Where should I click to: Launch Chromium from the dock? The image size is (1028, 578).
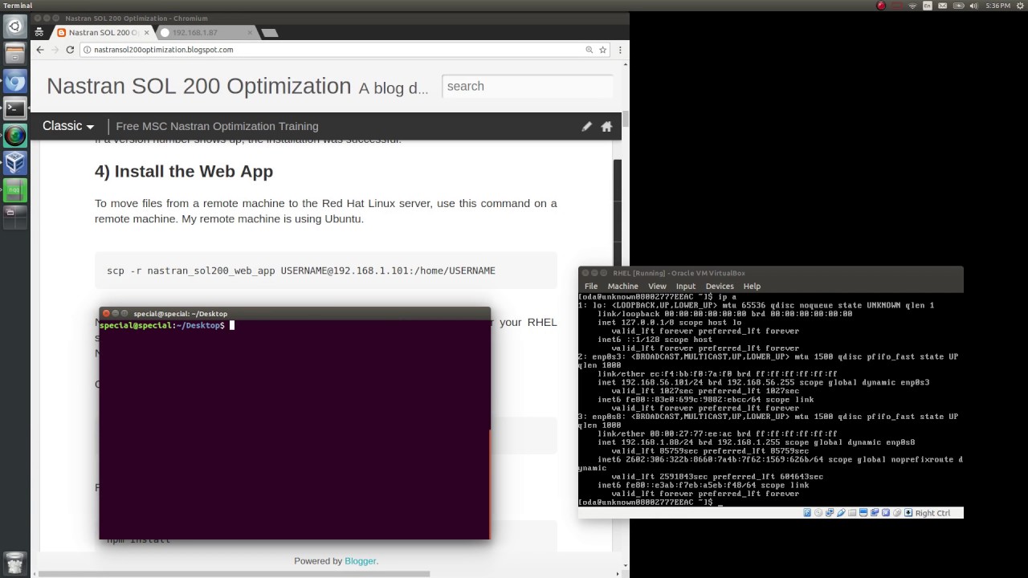(14, 81)
